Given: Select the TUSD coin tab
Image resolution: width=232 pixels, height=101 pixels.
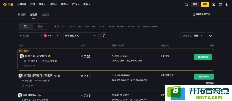Looking at the screenshot, I should point(112,27).
